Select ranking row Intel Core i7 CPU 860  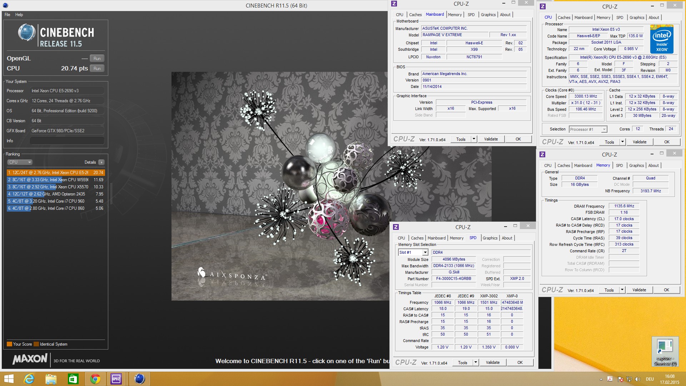[x=56, y=208]
